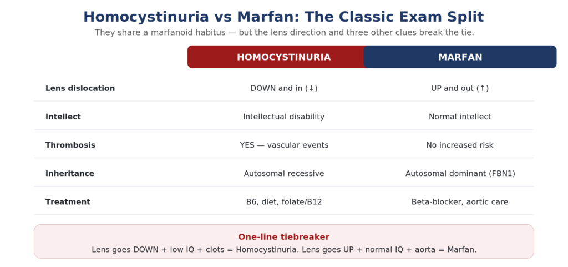Viewport: 568px width, 267px height.
Task: Select the Lens dislocation row label
Action: [80, 88]
